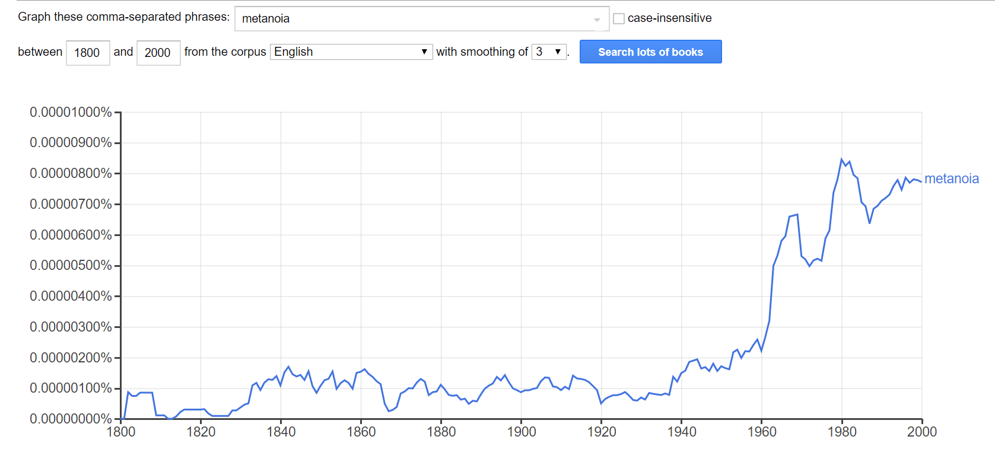Click the end year field showing 2000
The width and height of the screenshot is (995, 449).
[x=158, y=53]
